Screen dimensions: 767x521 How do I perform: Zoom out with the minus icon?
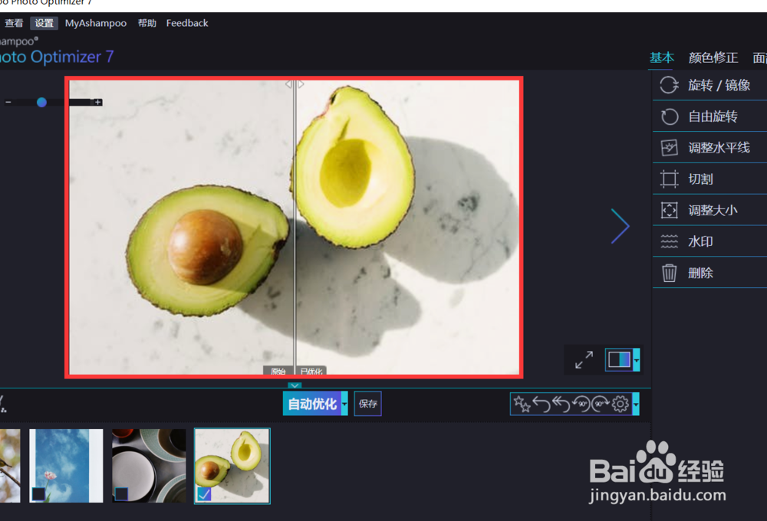8,102
